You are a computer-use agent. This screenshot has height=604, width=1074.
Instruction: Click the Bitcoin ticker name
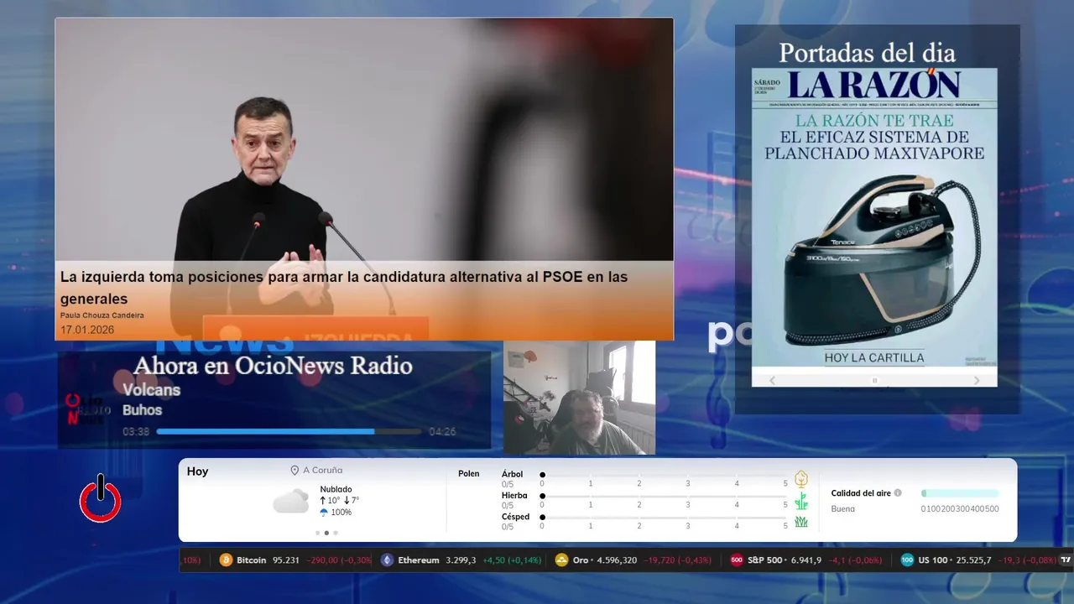pyautogui.click(x=252, y=560)
